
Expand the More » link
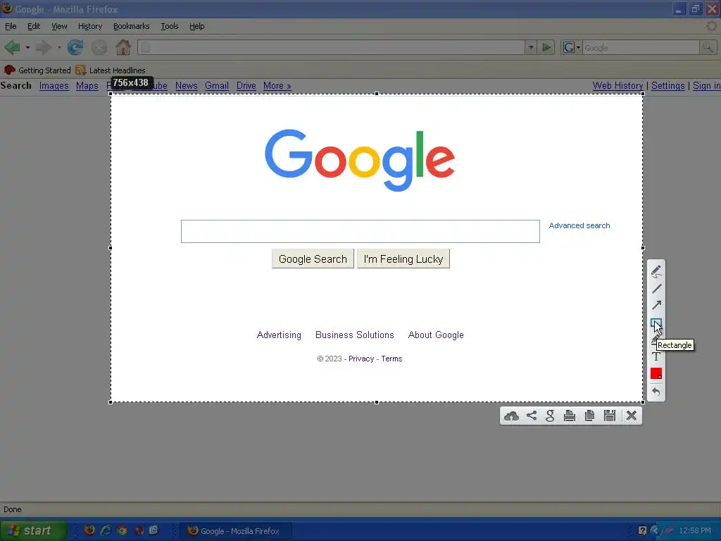pos(277,85)
